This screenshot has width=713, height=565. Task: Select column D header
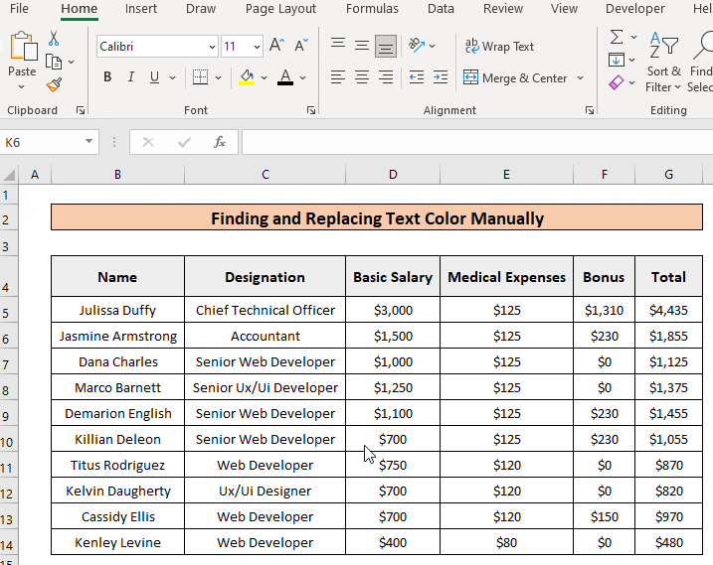pyautogui.click(x=393, y=175)
